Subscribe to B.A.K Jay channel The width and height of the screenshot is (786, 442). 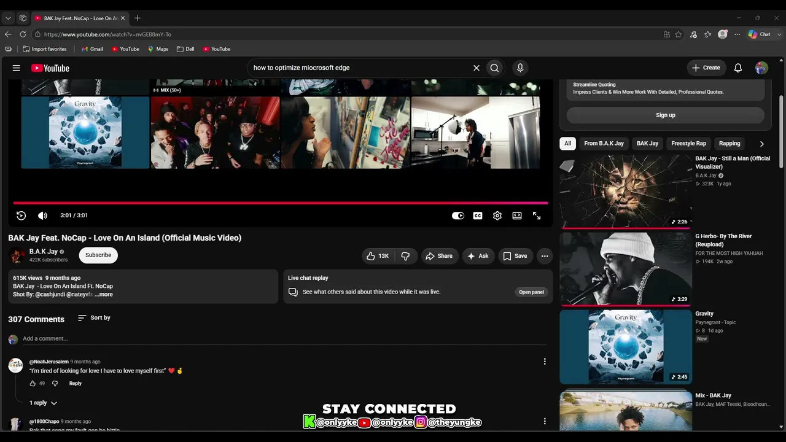[98, 255]
